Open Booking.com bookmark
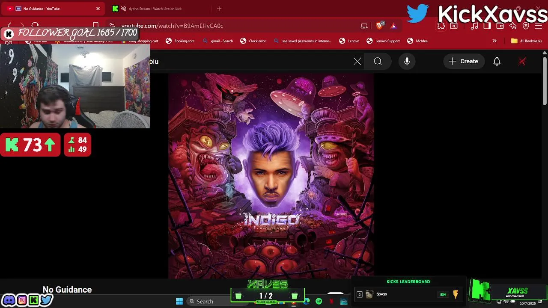The width and height of the screenshot is (548, 308). coord(180,41)
